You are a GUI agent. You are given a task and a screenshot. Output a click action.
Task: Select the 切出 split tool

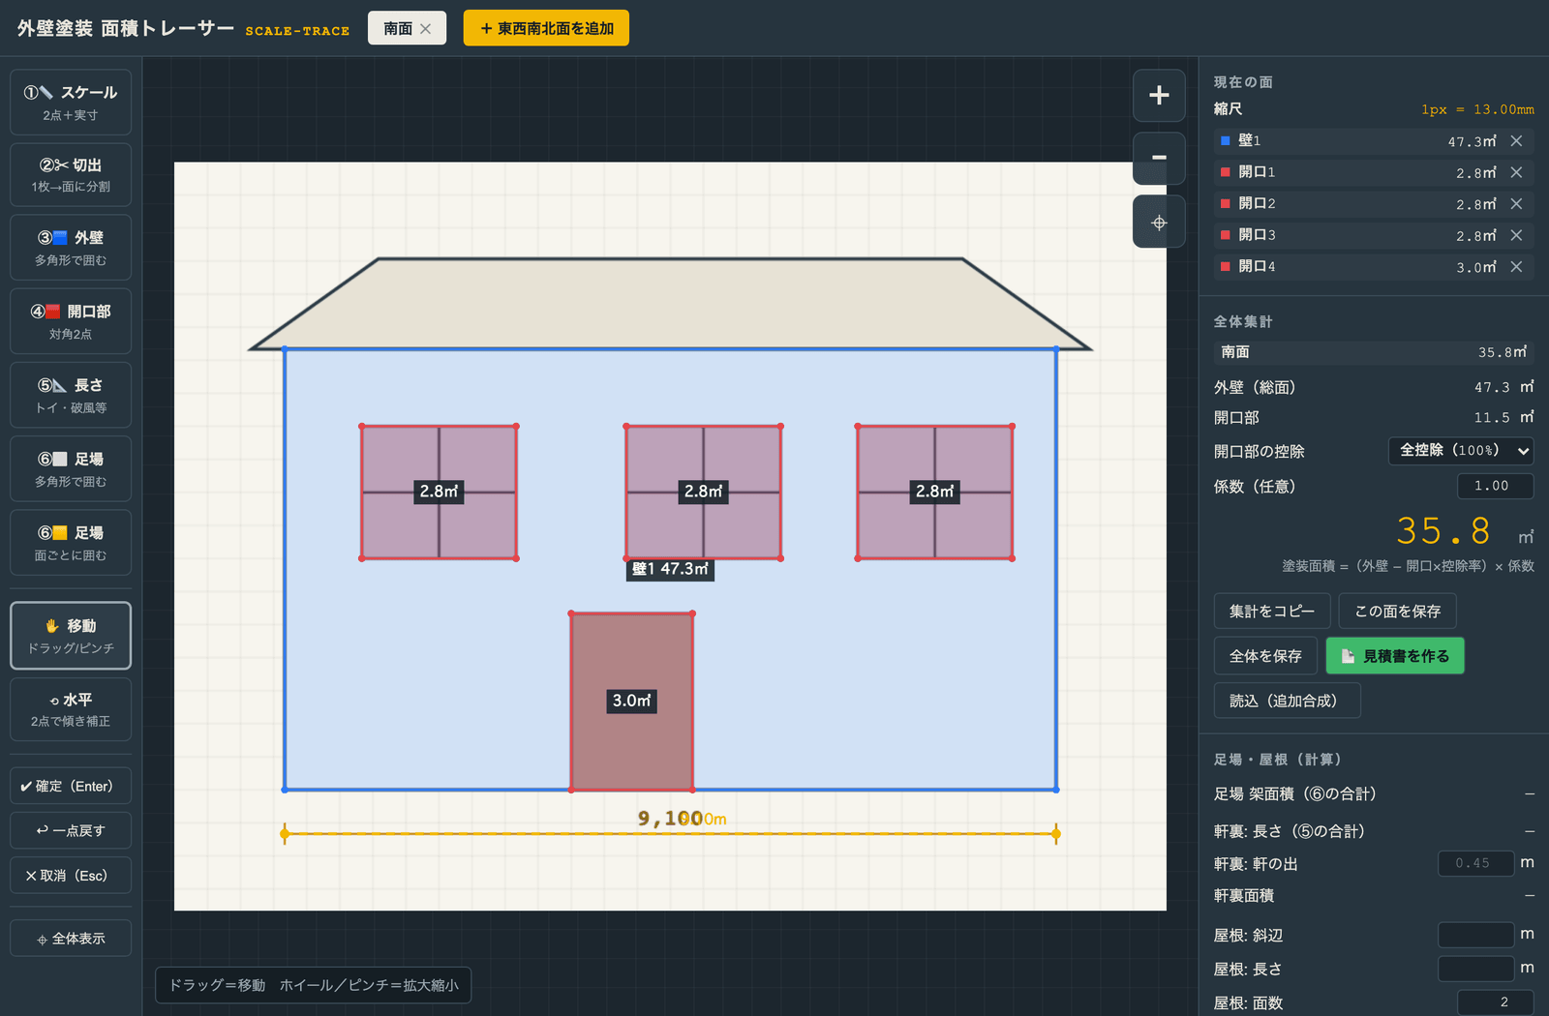tap(71, 175)
